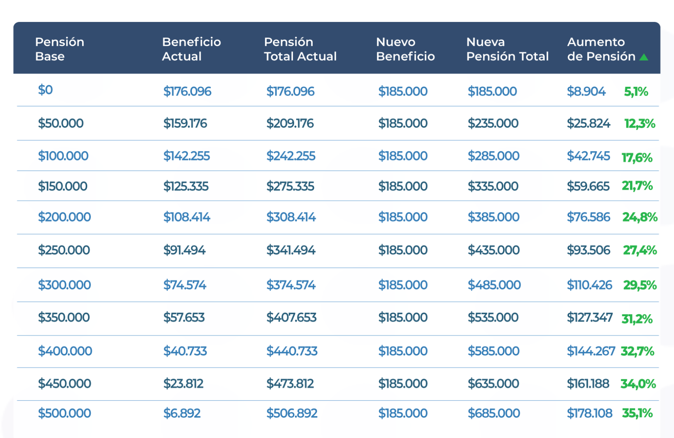Click the $685.000 Nueva Pensión Total value

click(x=494, y=413)
